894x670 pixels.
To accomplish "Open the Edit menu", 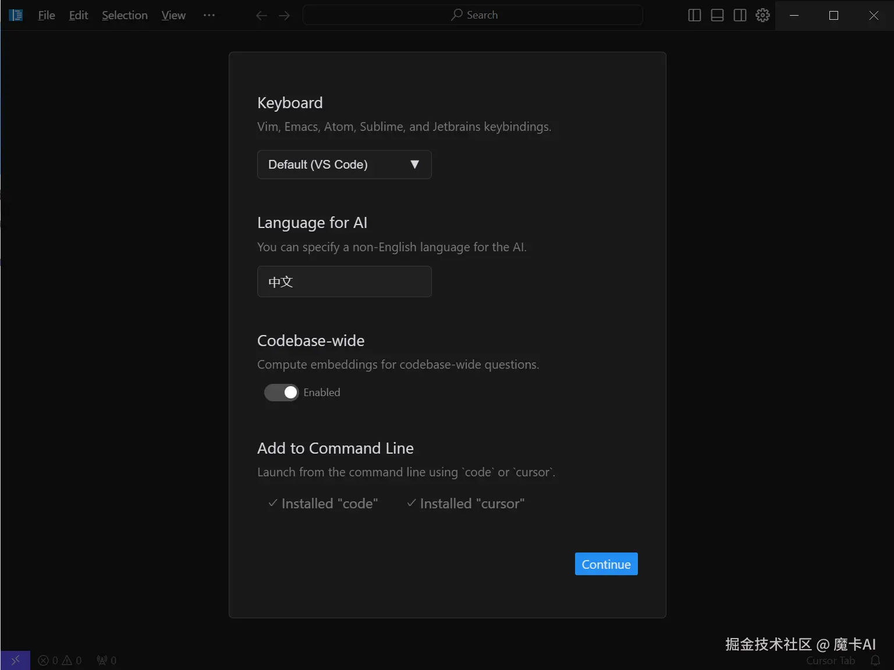I will pos(79,15).
